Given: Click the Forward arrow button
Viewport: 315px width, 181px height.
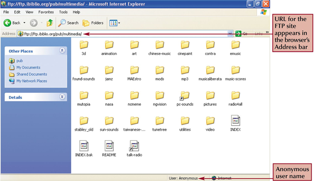Looking at the screenshot, I should click(33, 23).
